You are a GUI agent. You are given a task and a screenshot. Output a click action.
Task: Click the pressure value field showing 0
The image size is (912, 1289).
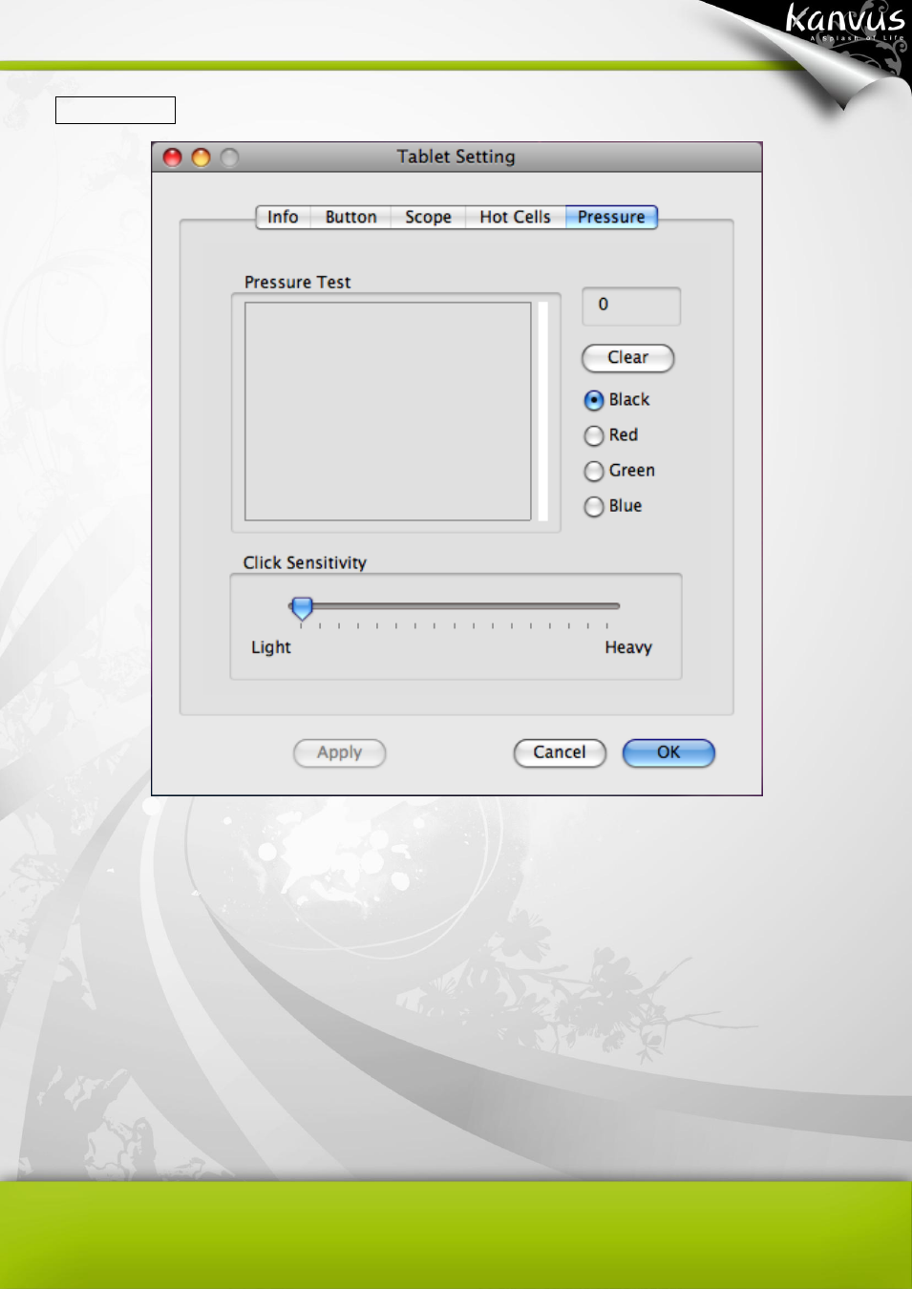tap(631, 306)
